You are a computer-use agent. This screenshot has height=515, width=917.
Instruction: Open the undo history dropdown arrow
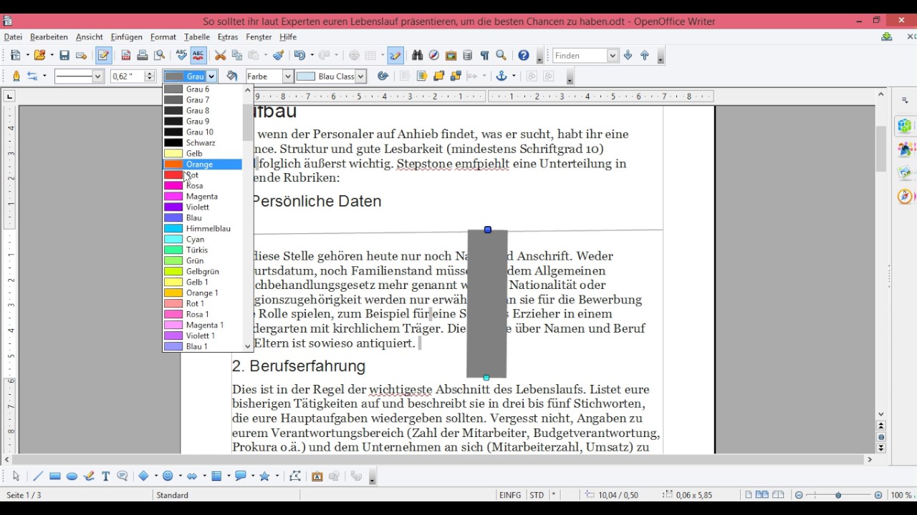312,55
